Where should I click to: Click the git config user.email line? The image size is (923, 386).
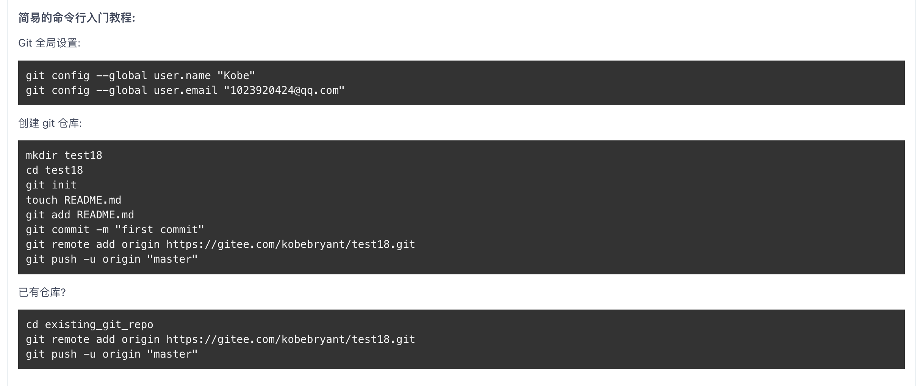[185, 90]
